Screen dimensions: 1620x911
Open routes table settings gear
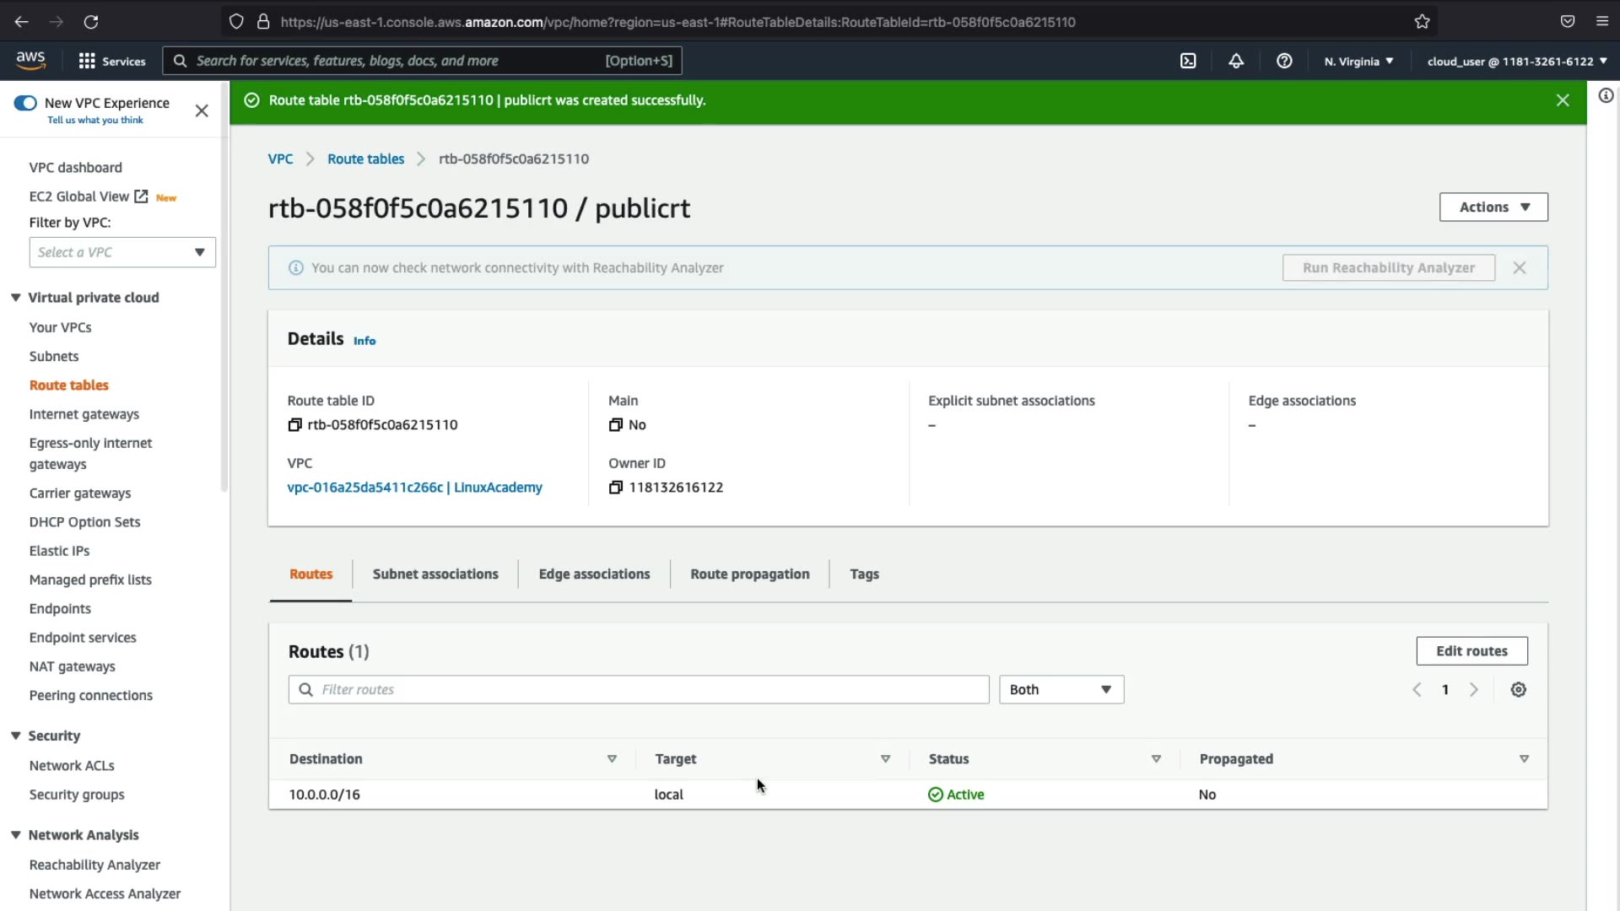coord(1518,690)
